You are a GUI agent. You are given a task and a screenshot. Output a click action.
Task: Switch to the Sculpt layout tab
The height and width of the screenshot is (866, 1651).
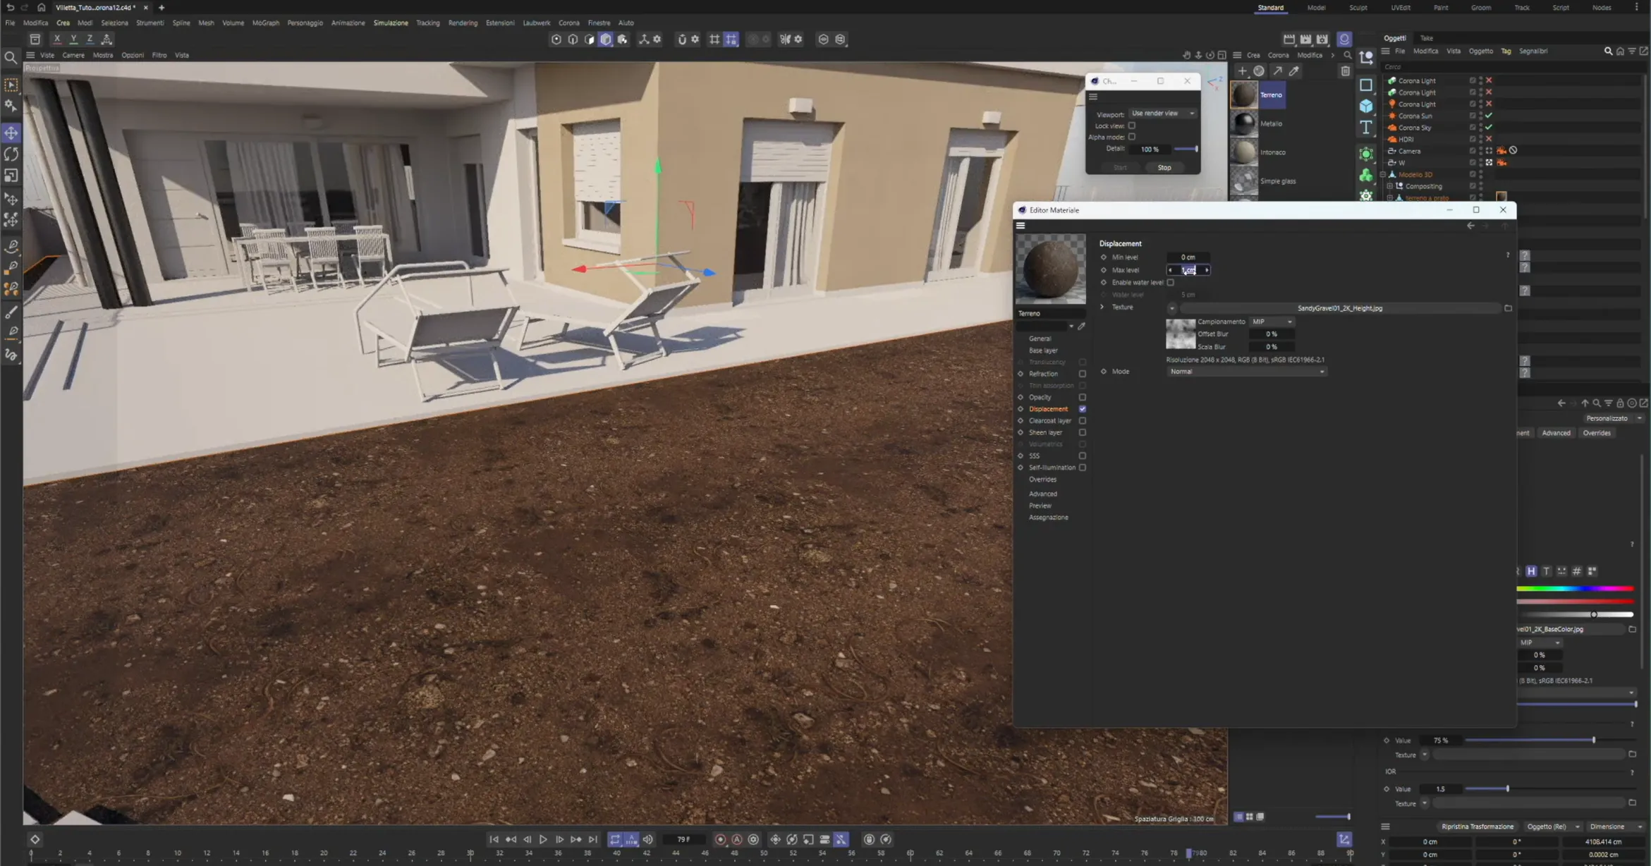(1358, 8)
